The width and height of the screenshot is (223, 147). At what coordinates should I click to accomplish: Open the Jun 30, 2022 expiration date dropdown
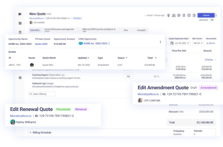180,43
